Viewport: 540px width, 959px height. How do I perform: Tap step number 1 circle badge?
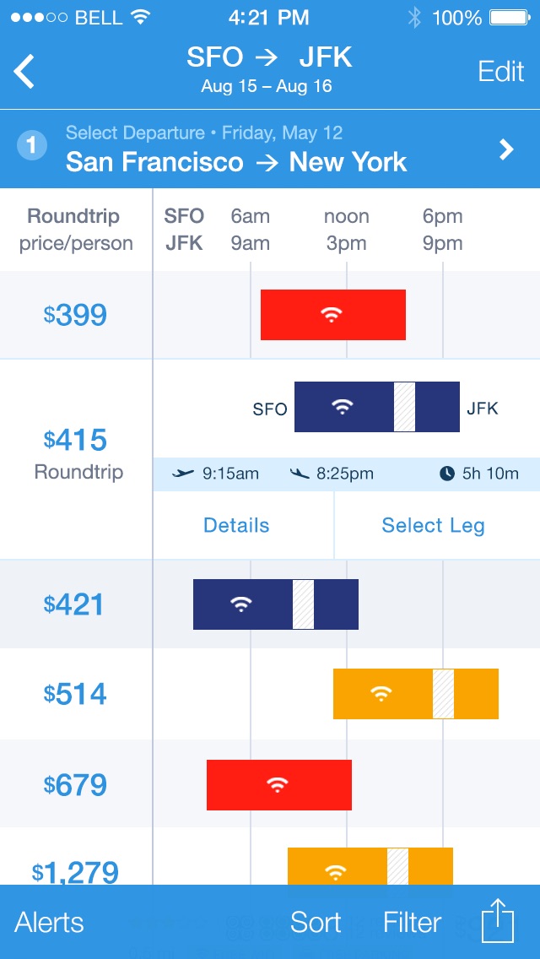[x=32, y=146]
